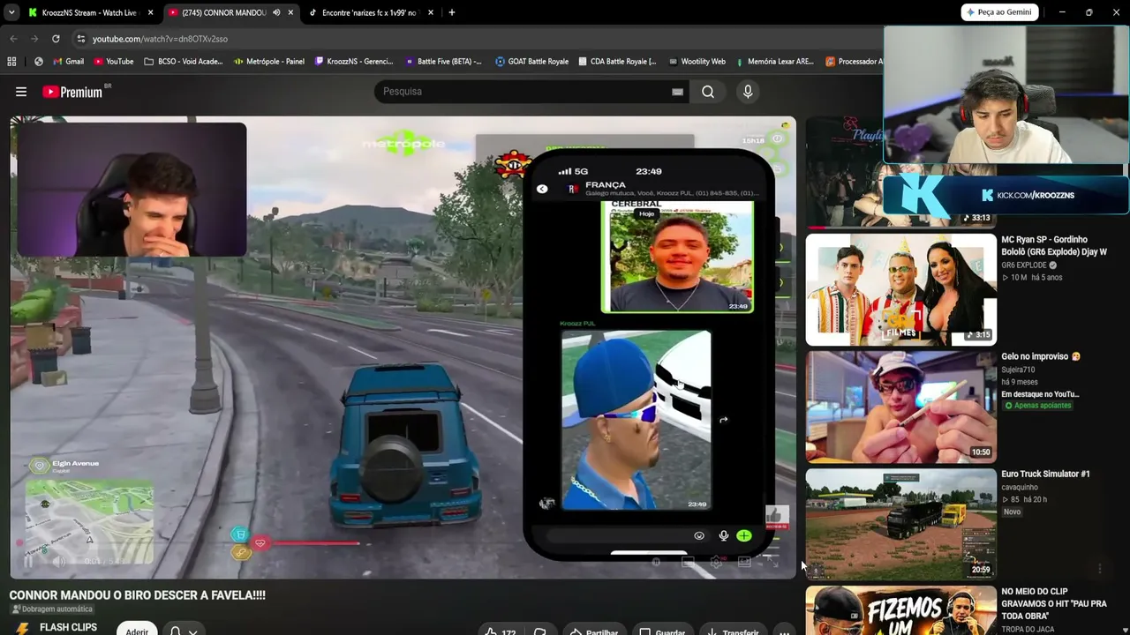Open the Gmail bookmark
Image resolution: width=1130 pixels, height=635 pixels.
tap(68, 62)
